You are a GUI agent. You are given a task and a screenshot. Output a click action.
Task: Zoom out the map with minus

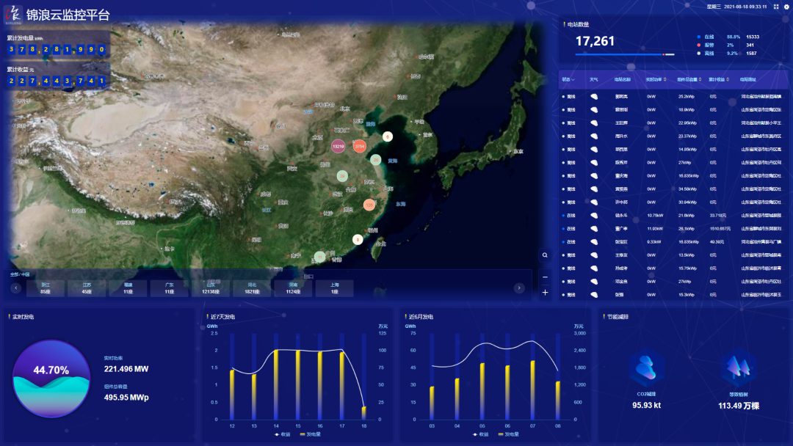click(545, 277)
